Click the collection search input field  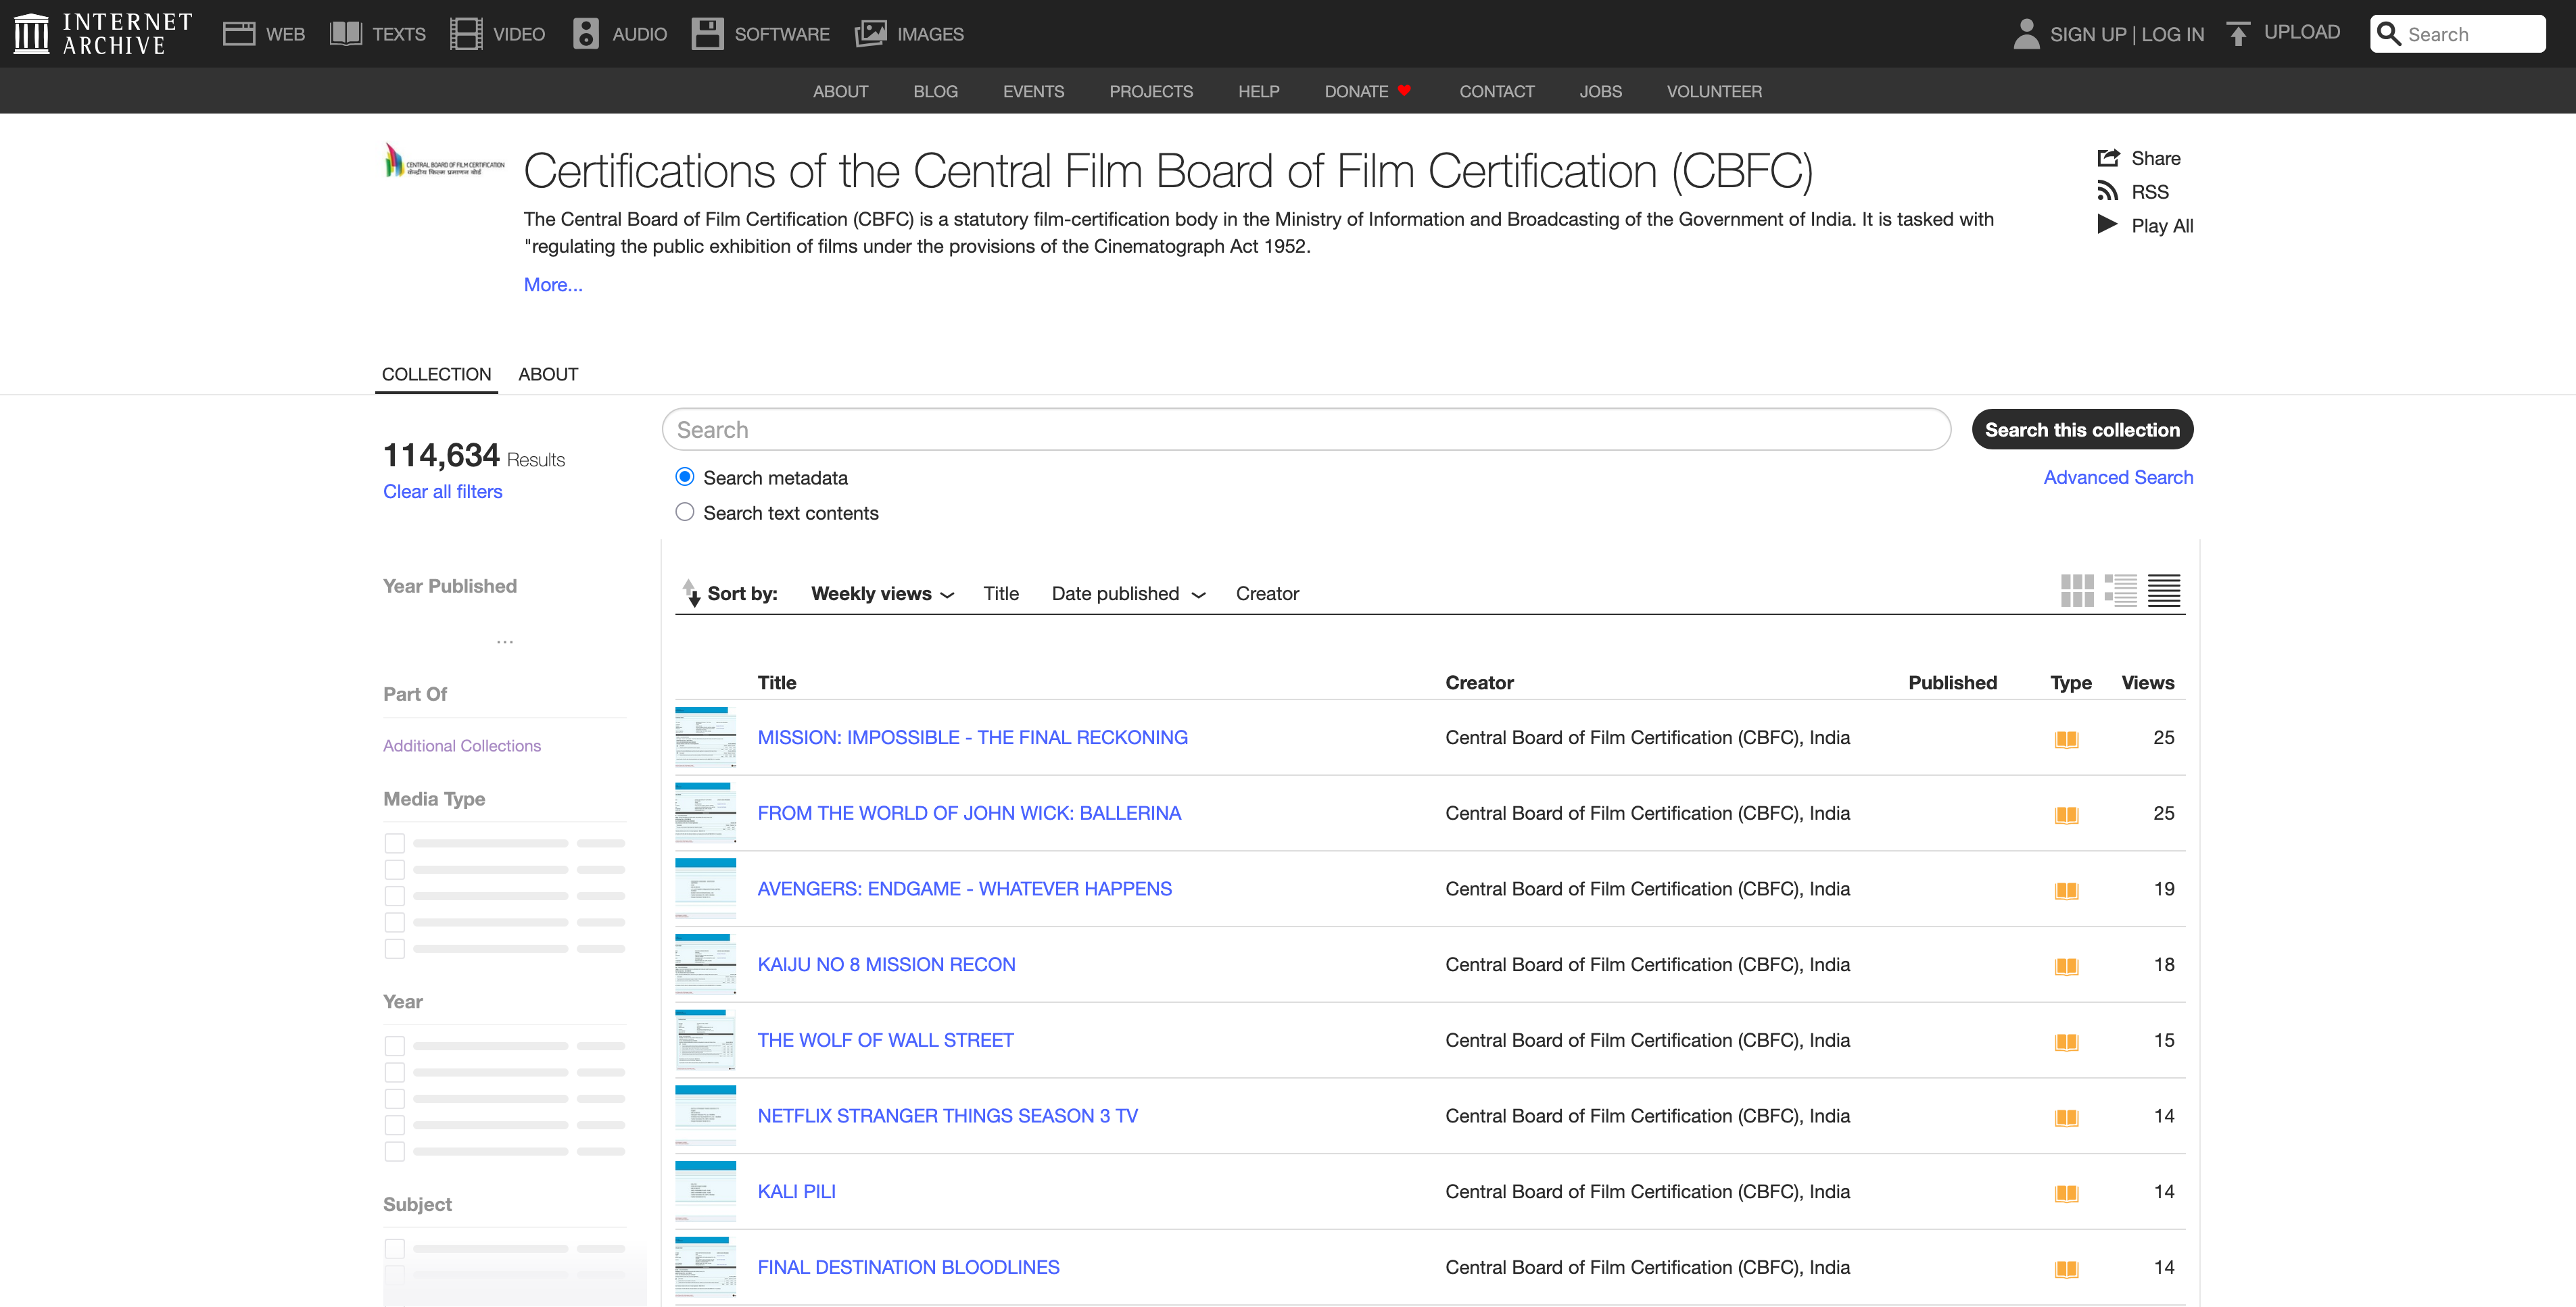(1305, 430)
